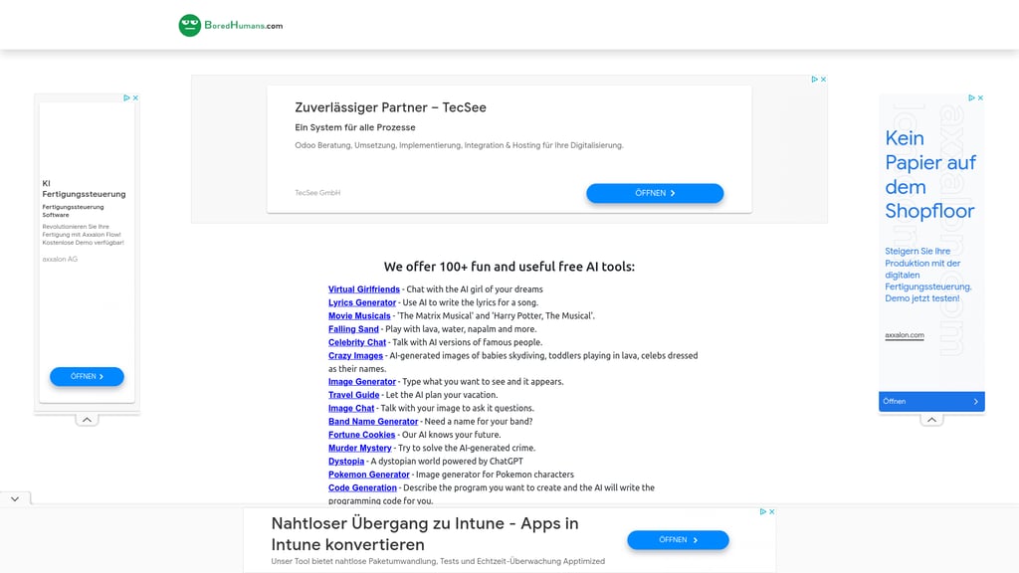
Task: Collapse bottom ad bar with down chevron
Action: coord(15,498)
